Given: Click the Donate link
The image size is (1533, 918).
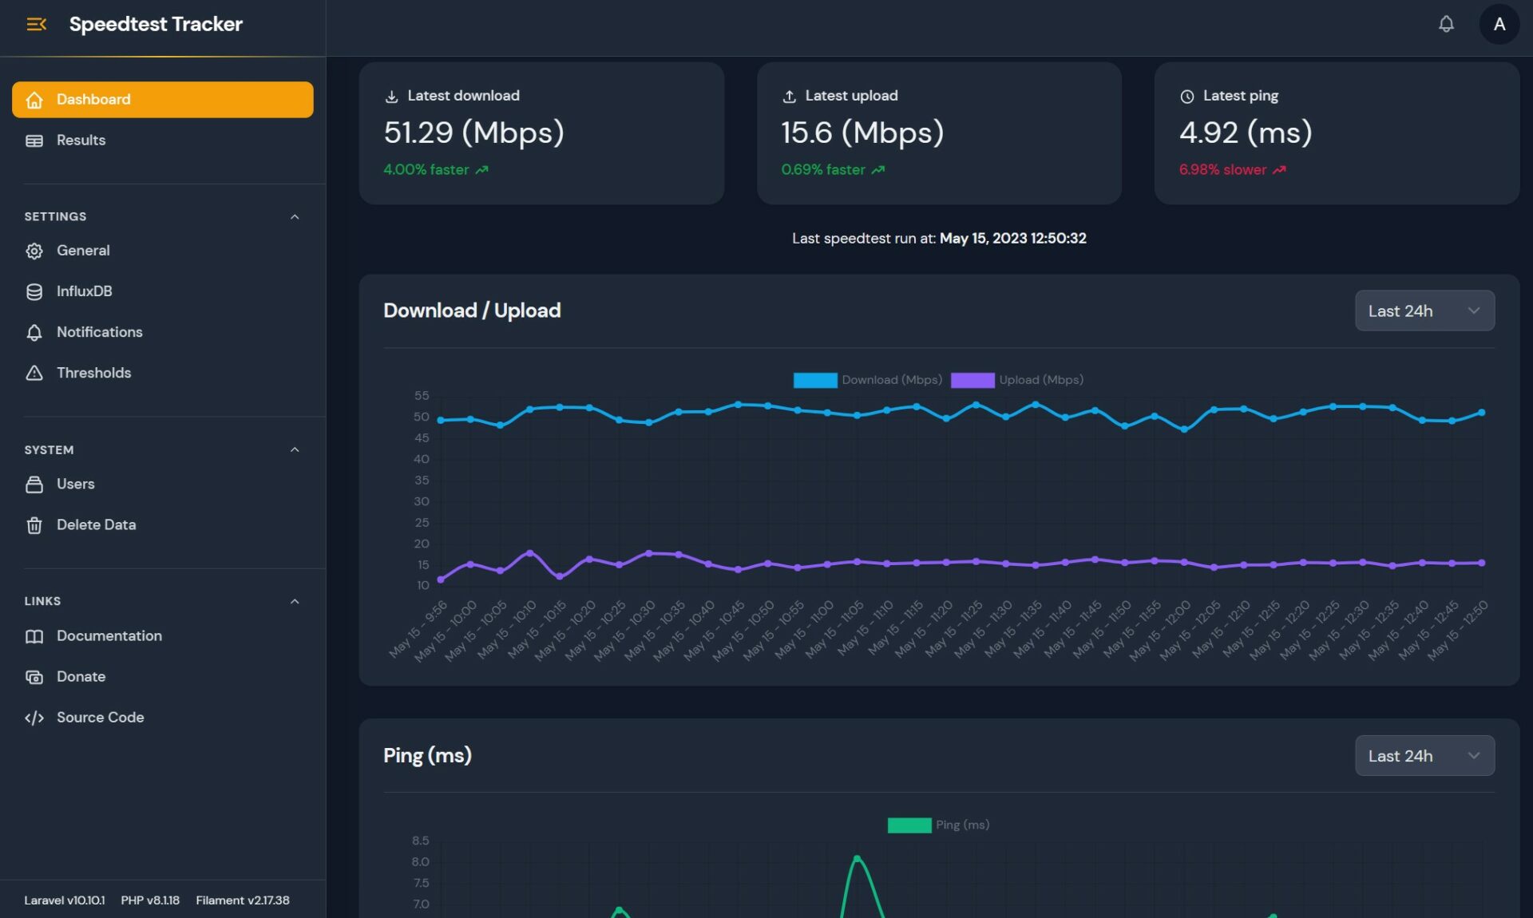Looking at the screenshot, I should pos(81,676).
